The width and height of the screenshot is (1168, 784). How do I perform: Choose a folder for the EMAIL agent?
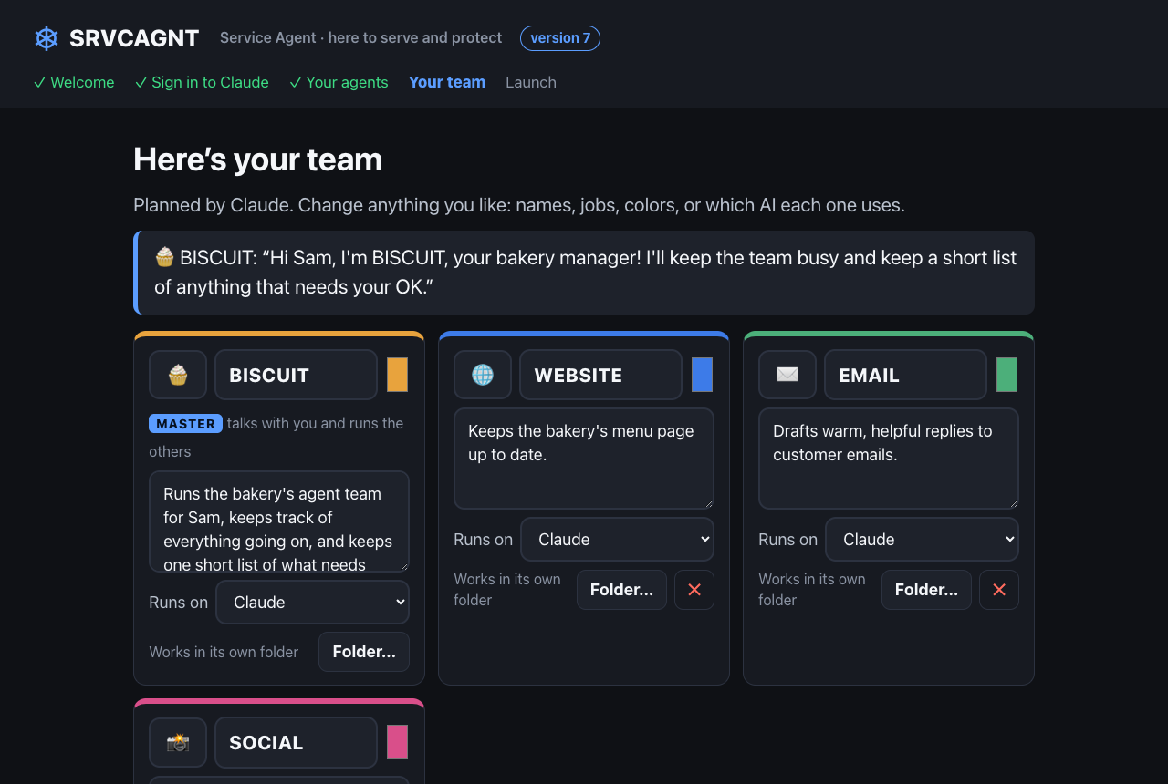pos(926,590)
